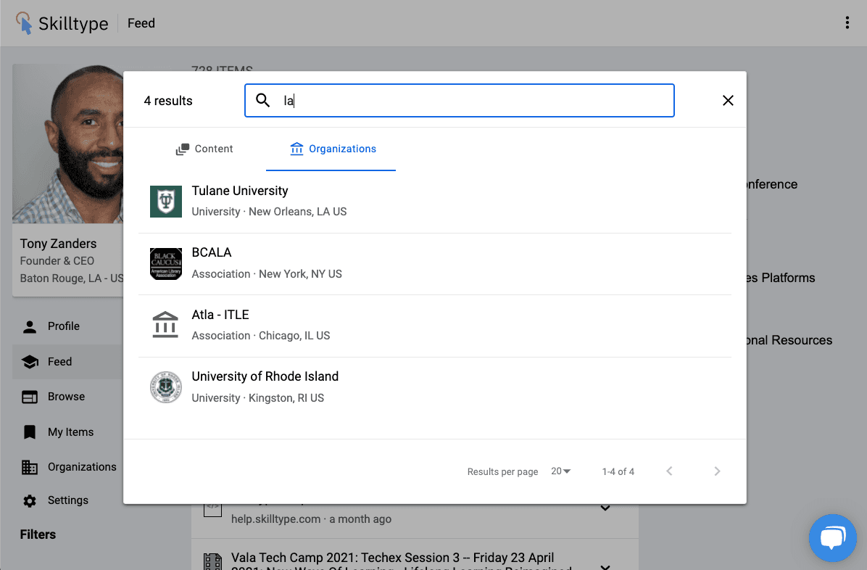
Task: Click the '1-4 of 4' pagination text
Action: [x=618, y=471]
